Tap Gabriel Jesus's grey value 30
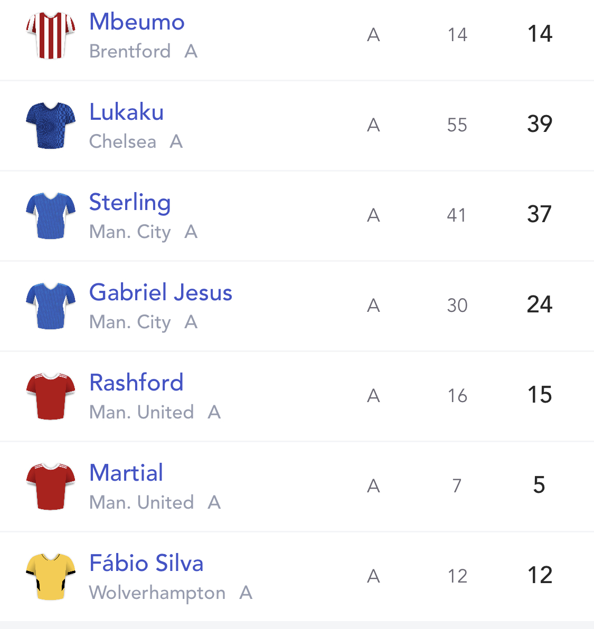 [457, 306]
